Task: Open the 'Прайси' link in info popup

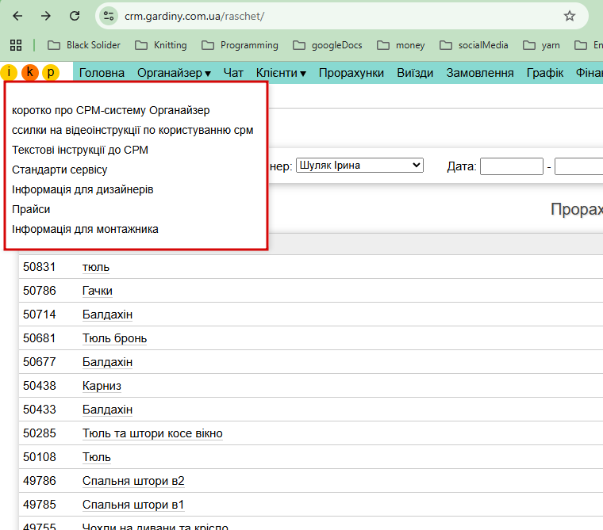Action: pos(31,209)
